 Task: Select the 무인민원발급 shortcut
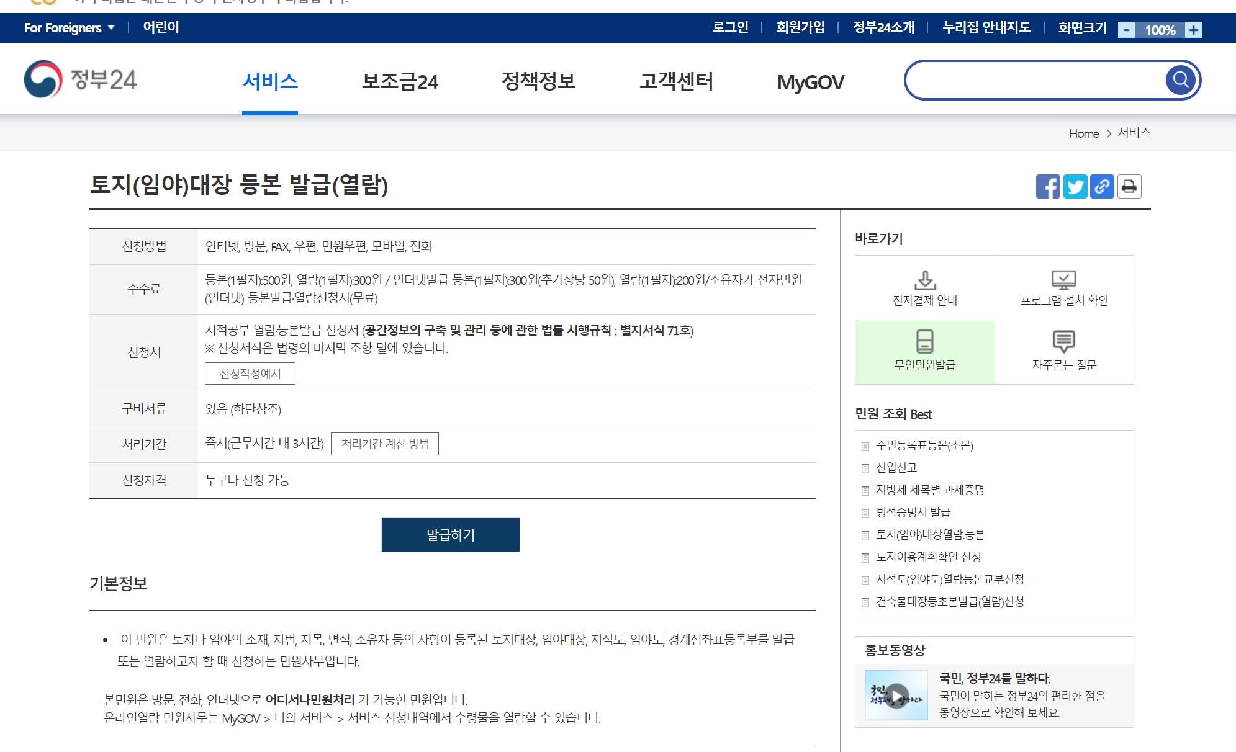[924, 352]
